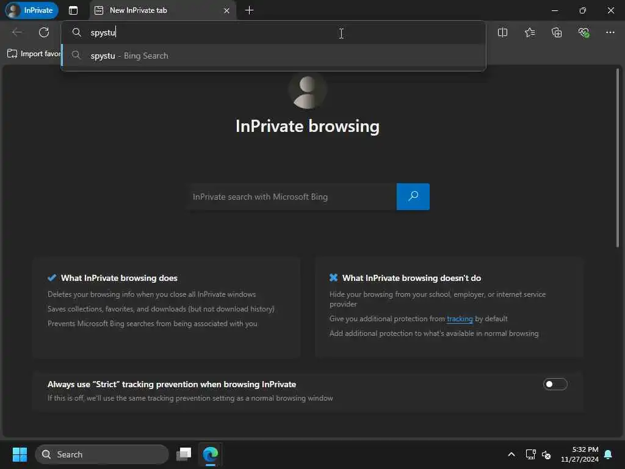Open Settings and more ellipsis menu
625x469 pixels.
[610, 33]
